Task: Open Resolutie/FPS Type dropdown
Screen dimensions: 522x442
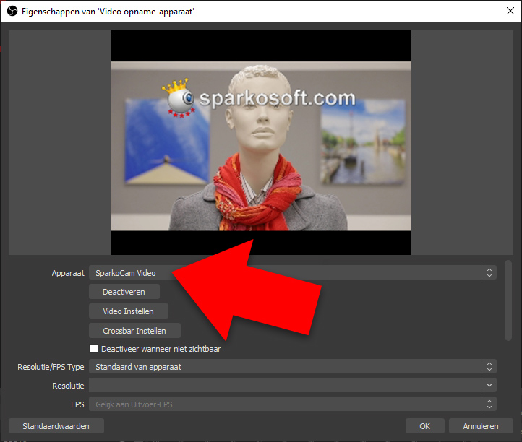Action: coord(293,366)
